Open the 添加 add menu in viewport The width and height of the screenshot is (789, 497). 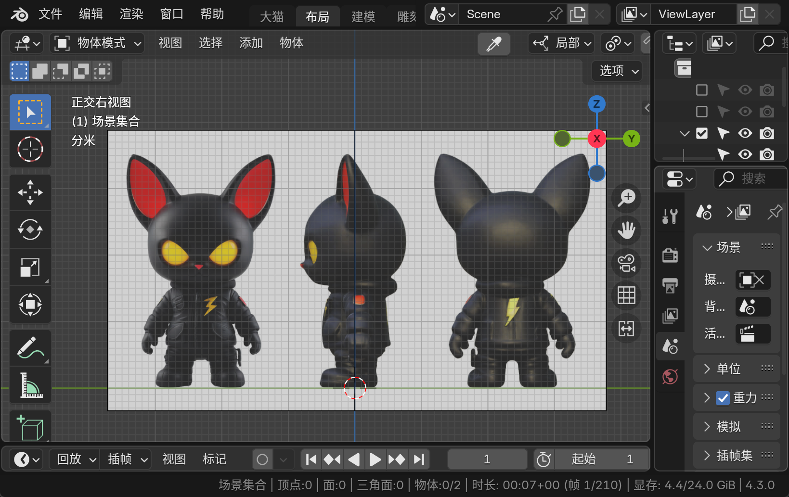pyautogui.click(x=251, y=43)
